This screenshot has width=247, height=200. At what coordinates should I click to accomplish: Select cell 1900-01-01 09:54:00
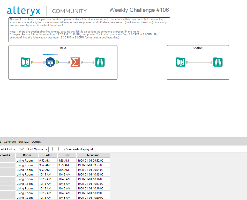(93, 170)
